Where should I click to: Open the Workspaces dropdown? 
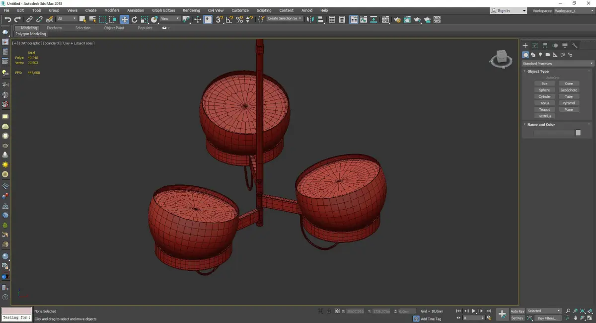[574, 10]
